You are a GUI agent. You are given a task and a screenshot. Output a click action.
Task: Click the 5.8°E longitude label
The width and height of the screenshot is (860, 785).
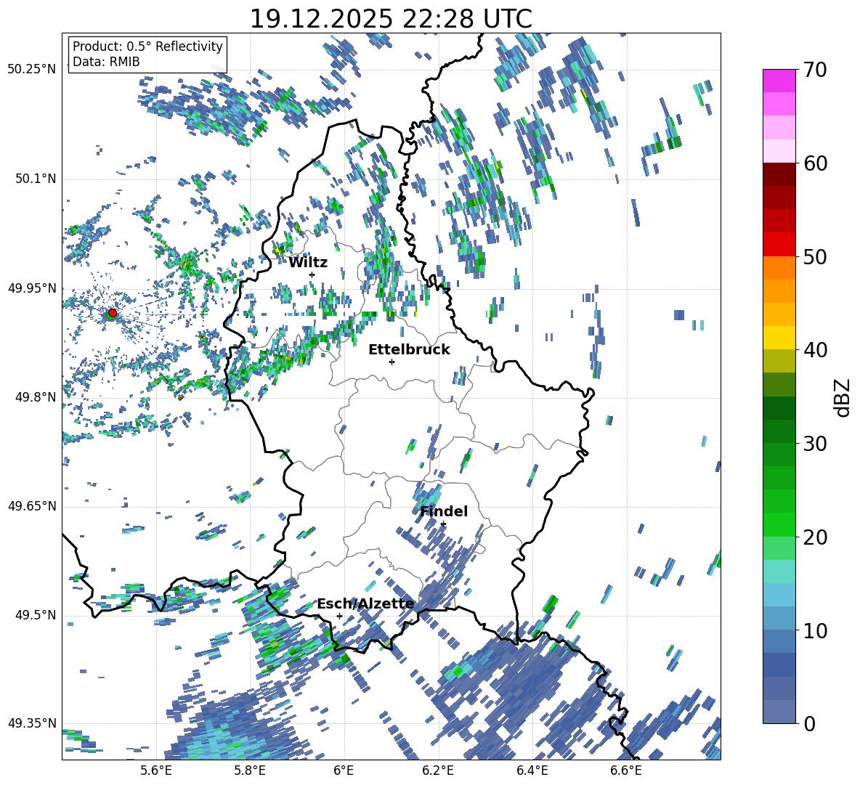[x=250, y=770]
